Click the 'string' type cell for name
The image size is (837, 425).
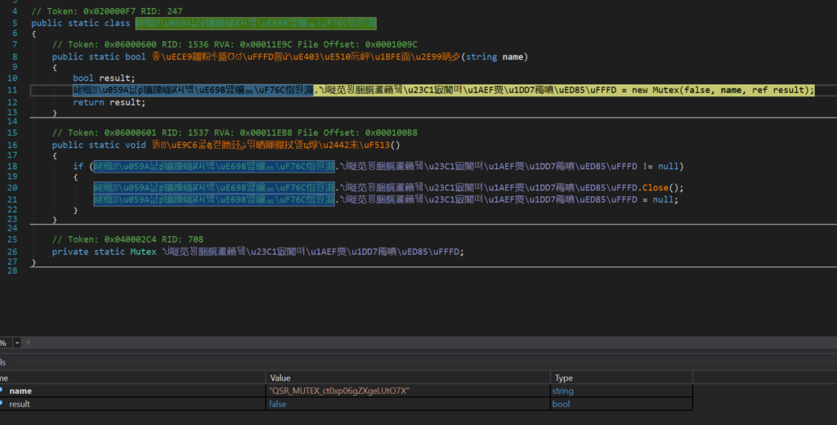562,391
